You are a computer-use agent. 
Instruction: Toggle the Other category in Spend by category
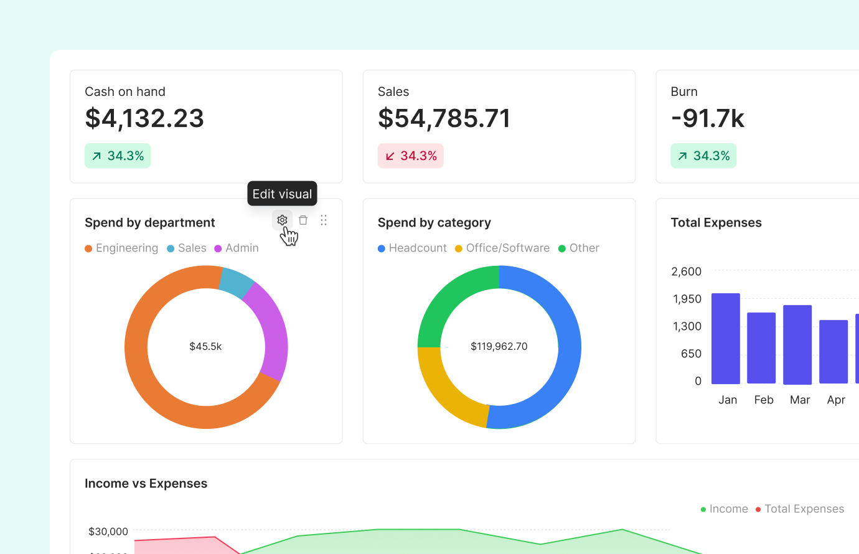tap(578, 248)
